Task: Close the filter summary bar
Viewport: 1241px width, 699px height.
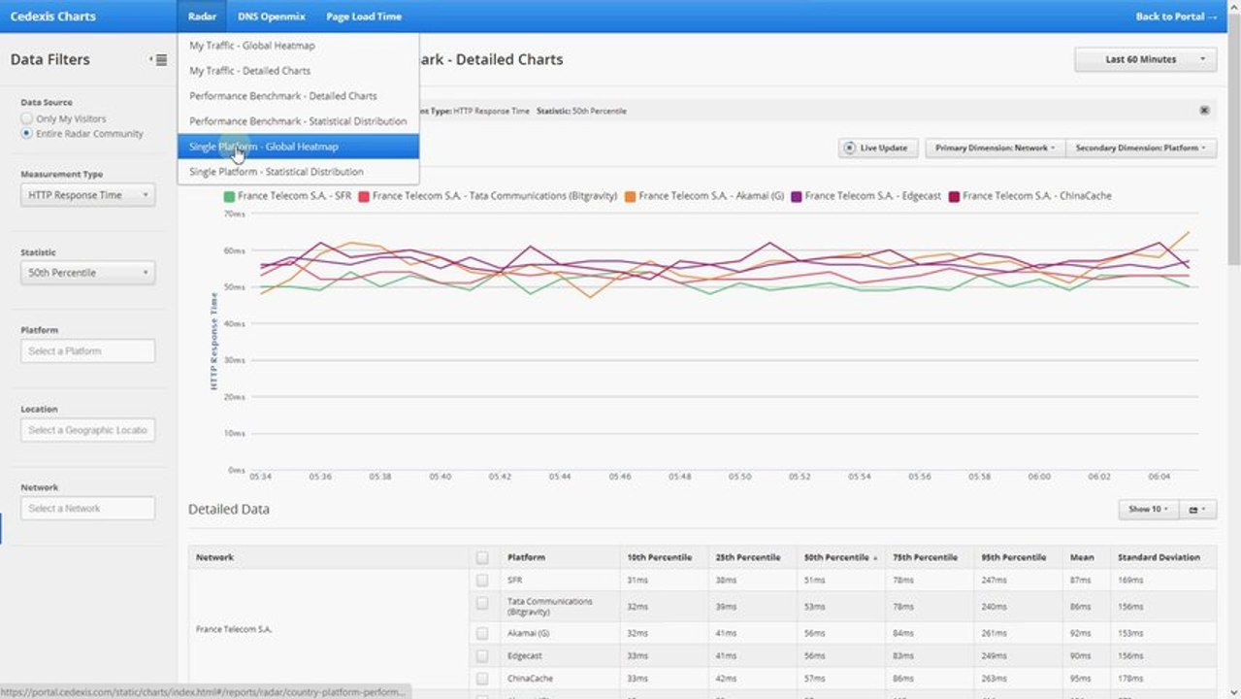Action: 1204,111
